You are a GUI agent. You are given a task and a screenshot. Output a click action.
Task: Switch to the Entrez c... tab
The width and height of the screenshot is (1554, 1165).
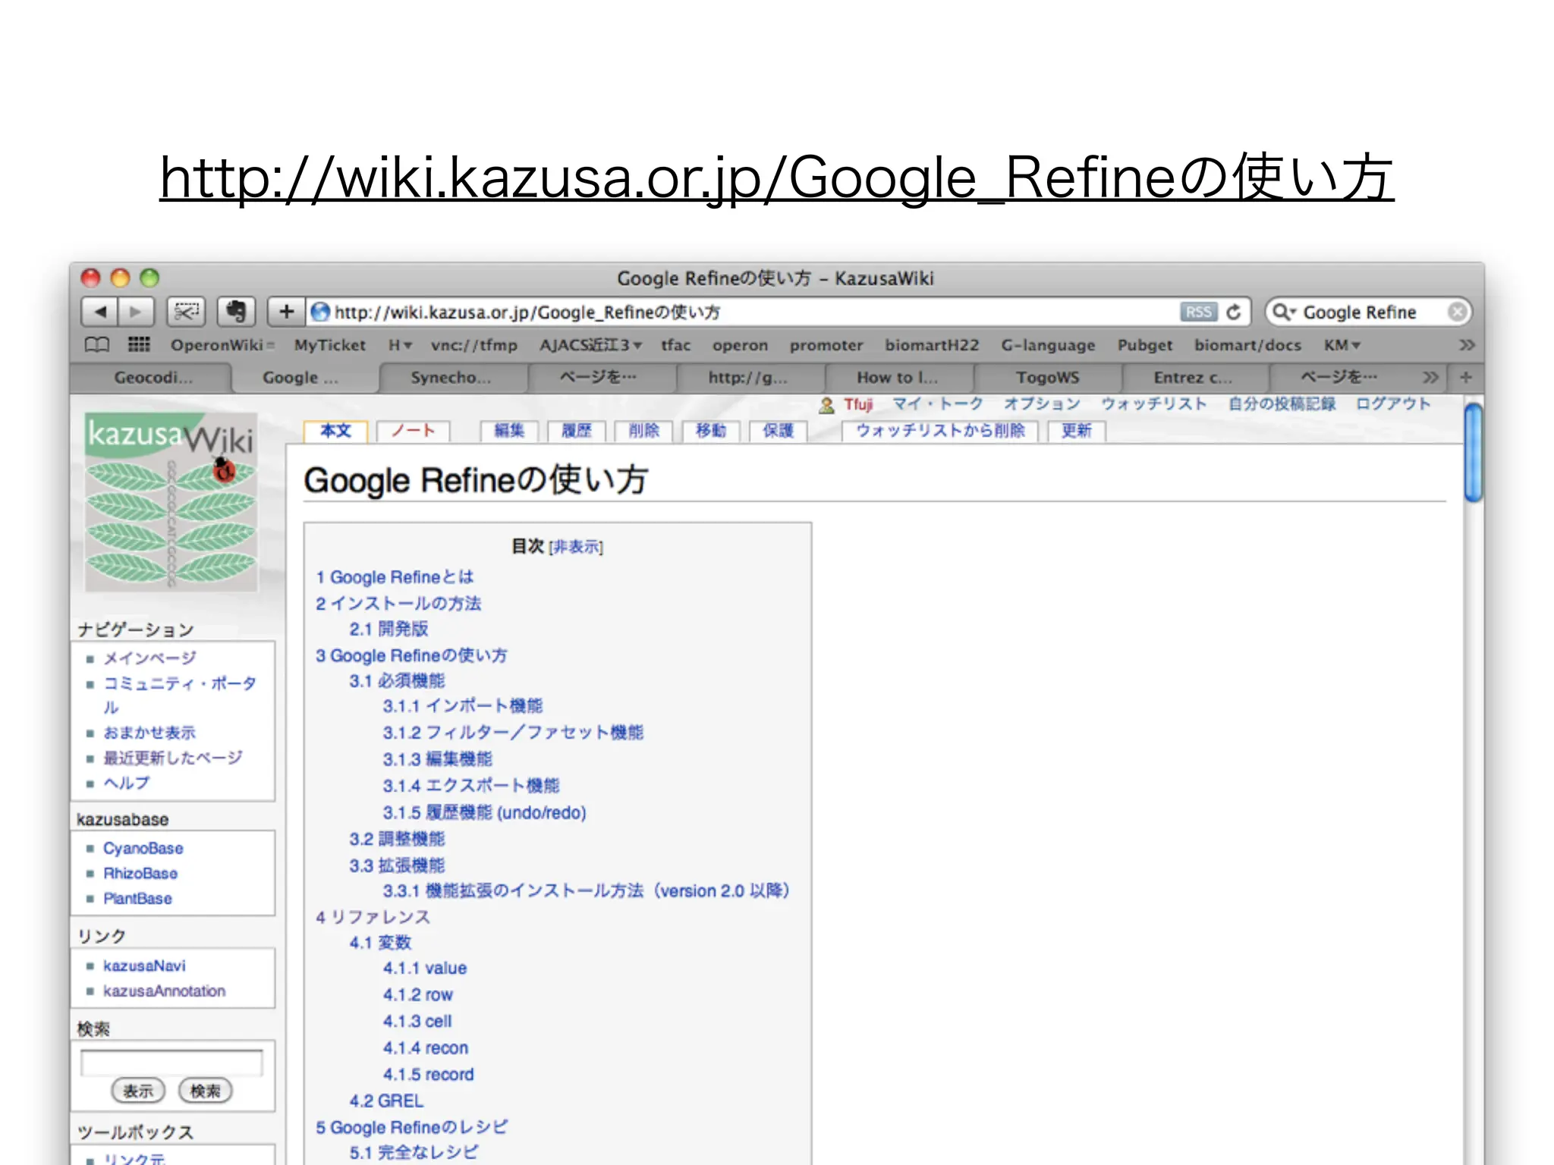[1192, 377]
